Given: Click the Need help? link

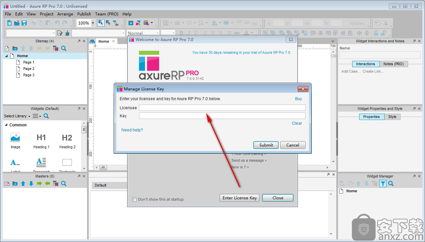Looking at the screenshot, I should (x=132, y=130).
